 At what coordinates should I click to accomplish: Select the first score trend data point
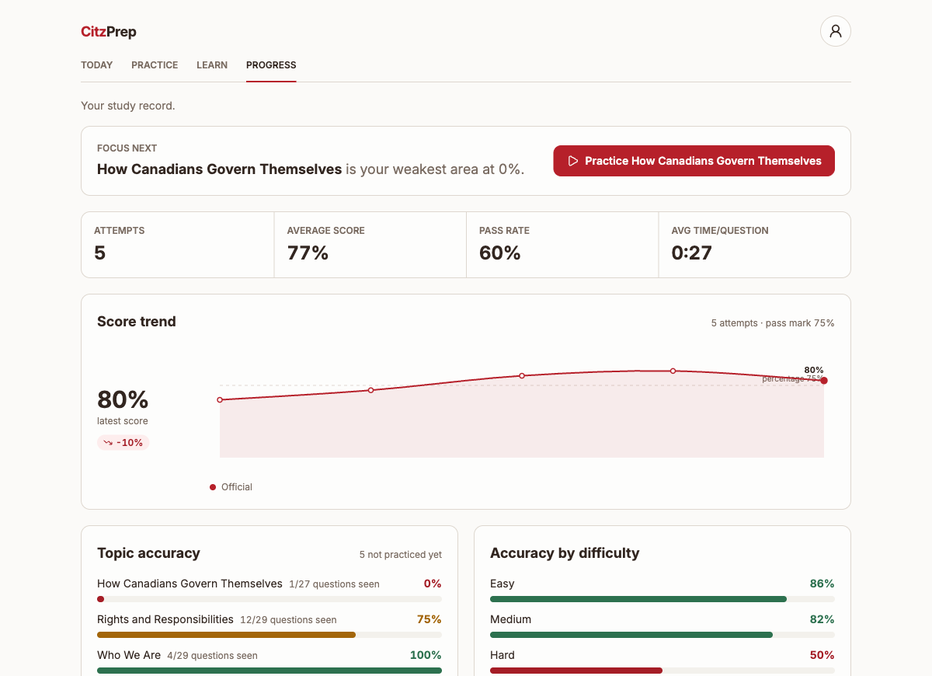click(x=220, y=399)
